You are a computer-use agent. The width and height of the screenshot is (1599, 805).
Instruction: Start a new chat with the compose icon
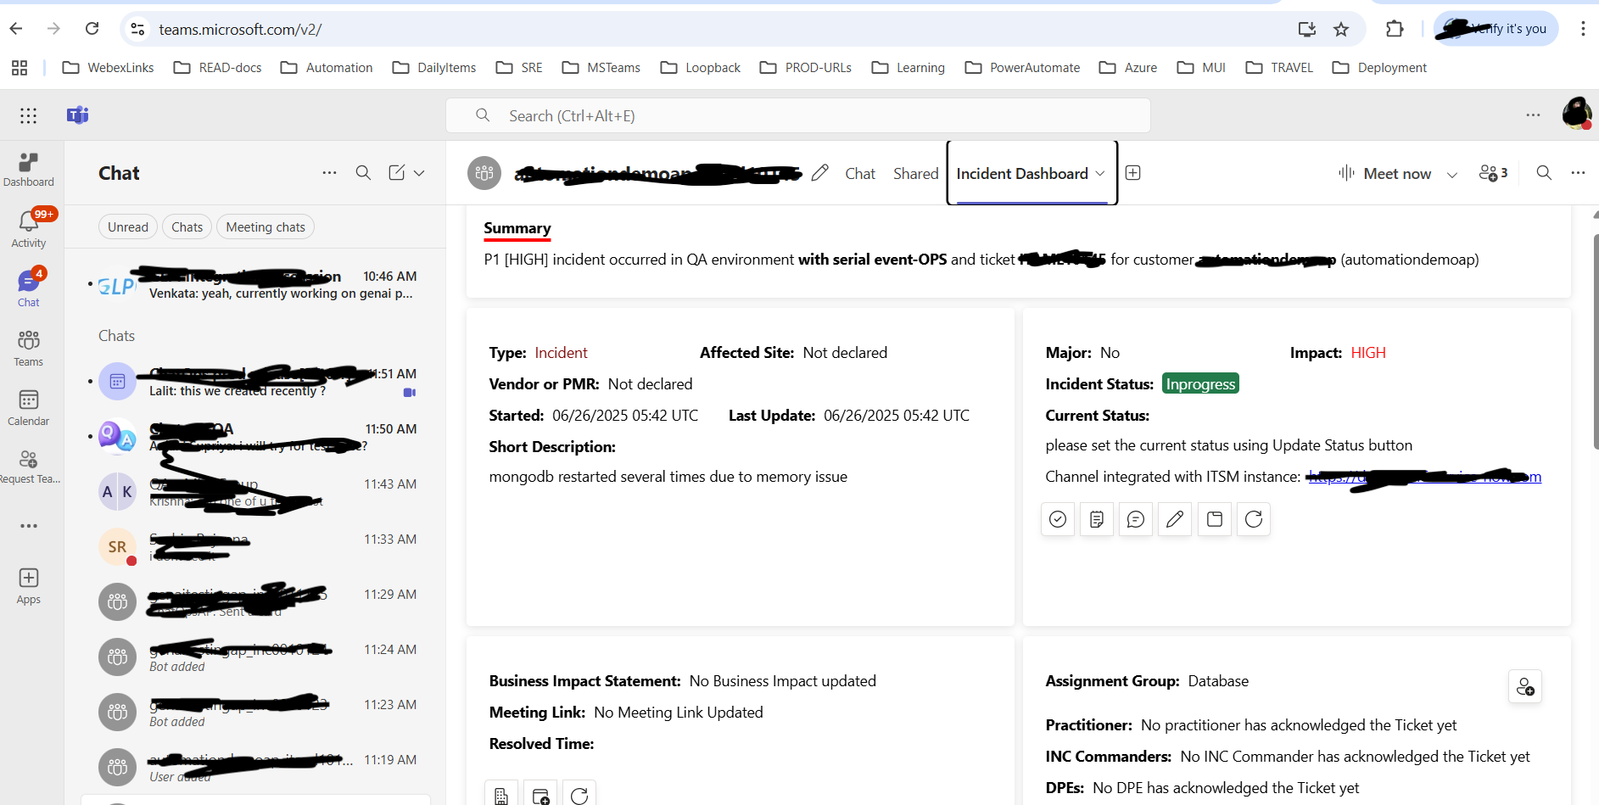pyautogui.click(x=395, y=172)
